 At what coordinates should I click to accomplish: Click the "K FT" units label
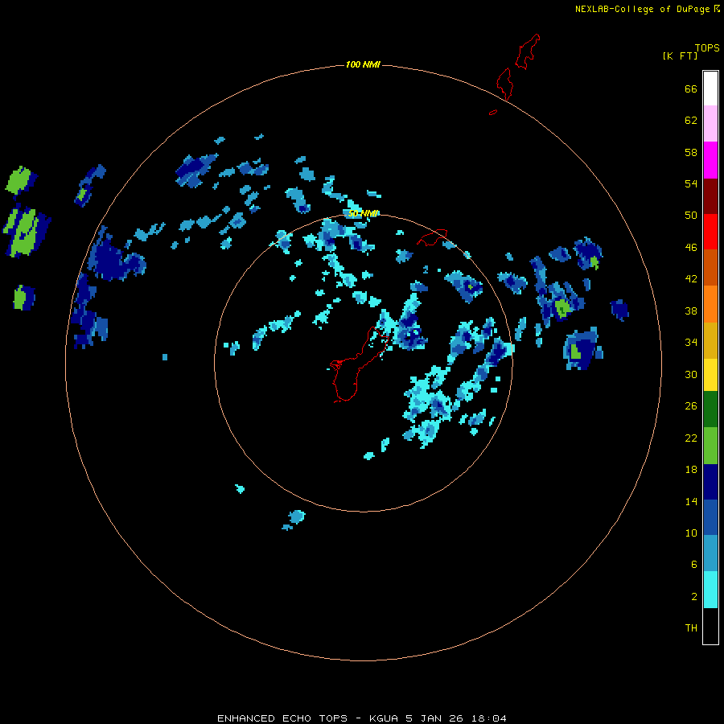[x=681, y=56]
